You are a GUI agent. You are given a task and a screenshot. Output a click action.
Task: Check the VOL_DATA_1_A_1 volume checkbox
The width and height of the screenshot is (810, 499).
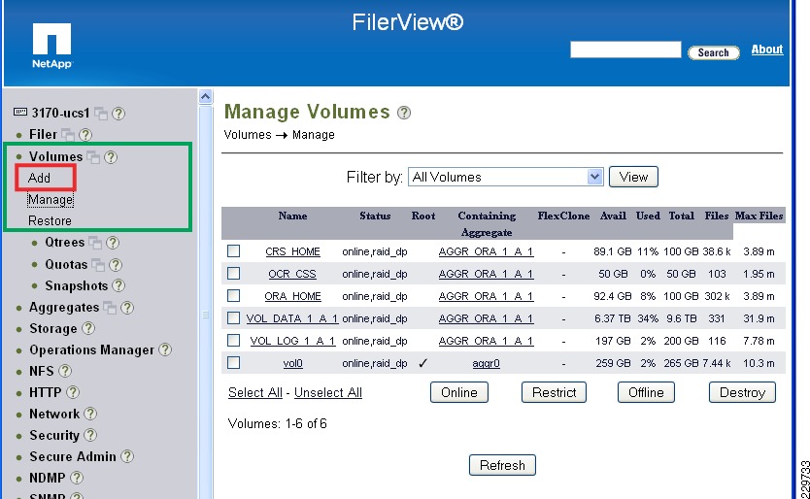[x=233, y=317]
